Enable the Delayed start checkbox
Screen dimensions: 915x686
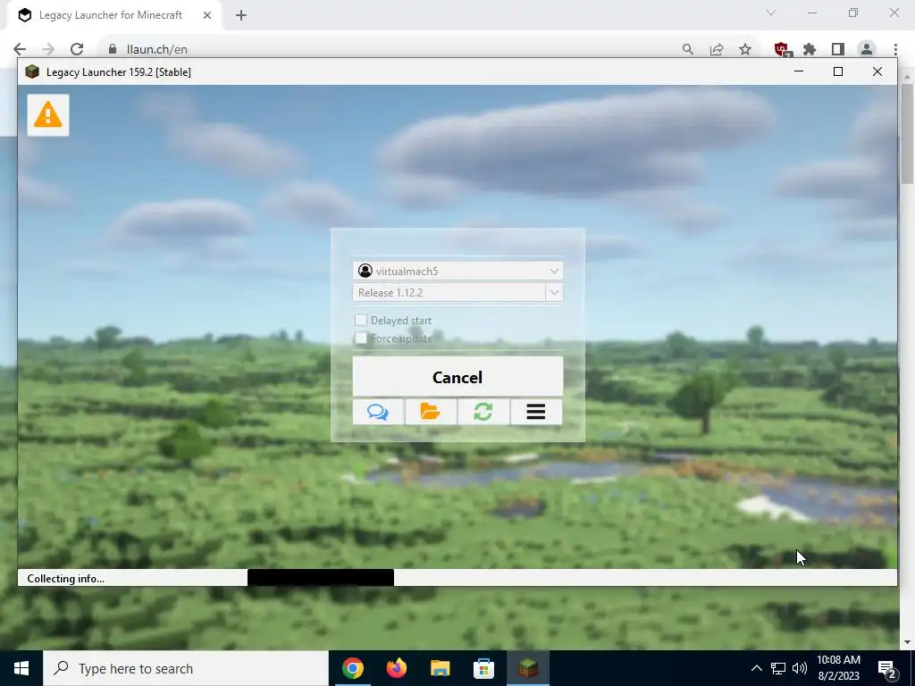[x=361, y=320]
